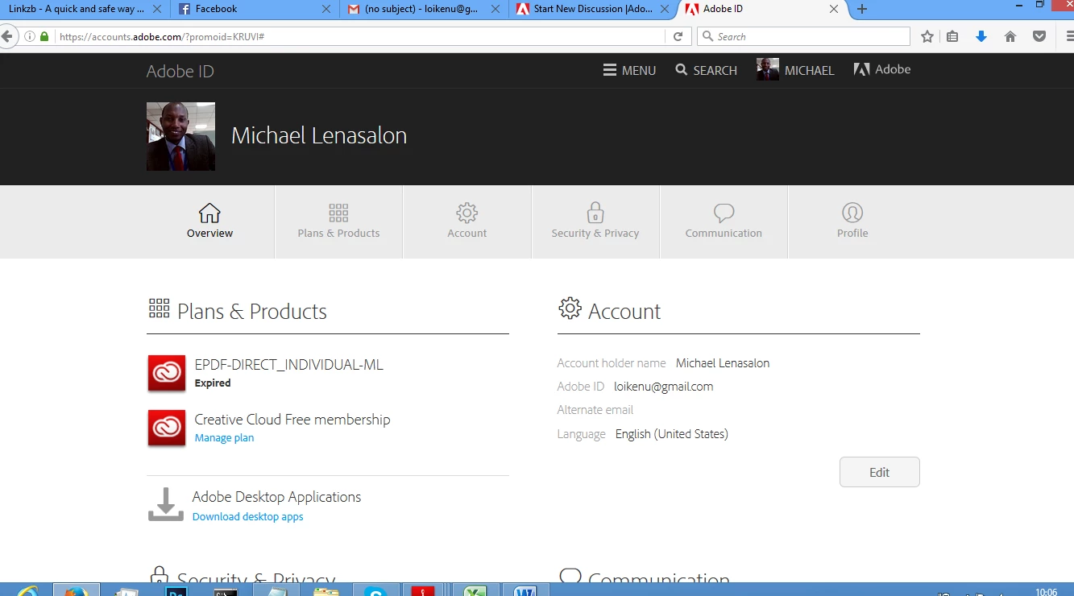Viewport: 1074px width, 596px height.
Task: Open the MICHAEL user avatar menu
Action: click(x=795, y=69)
